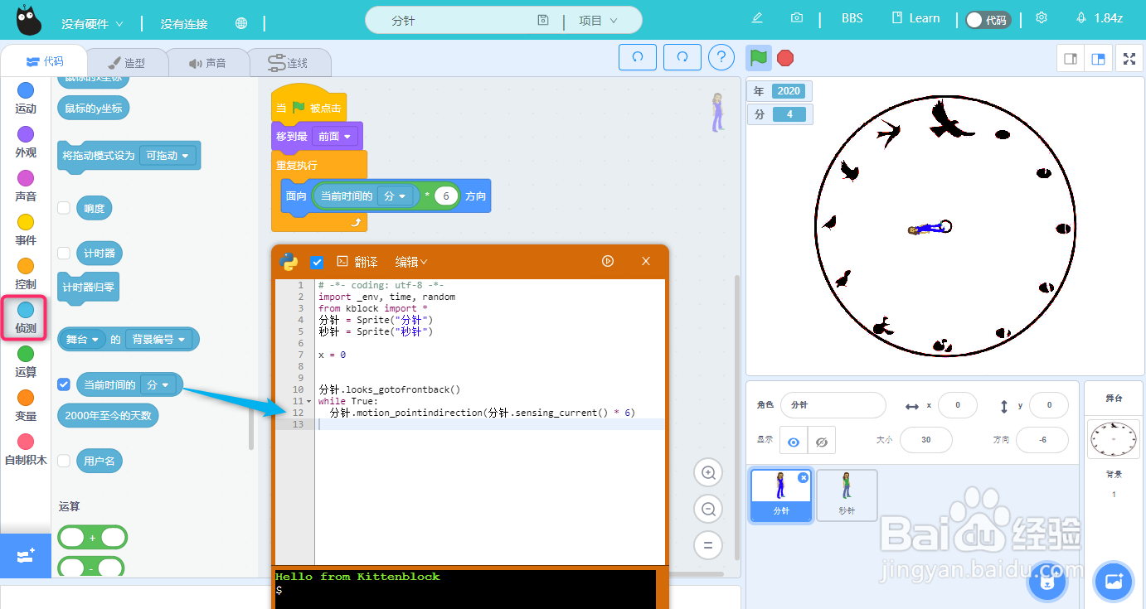Click the undo arrow button
Screen dimensions: 1146x609
click(638, 57)
